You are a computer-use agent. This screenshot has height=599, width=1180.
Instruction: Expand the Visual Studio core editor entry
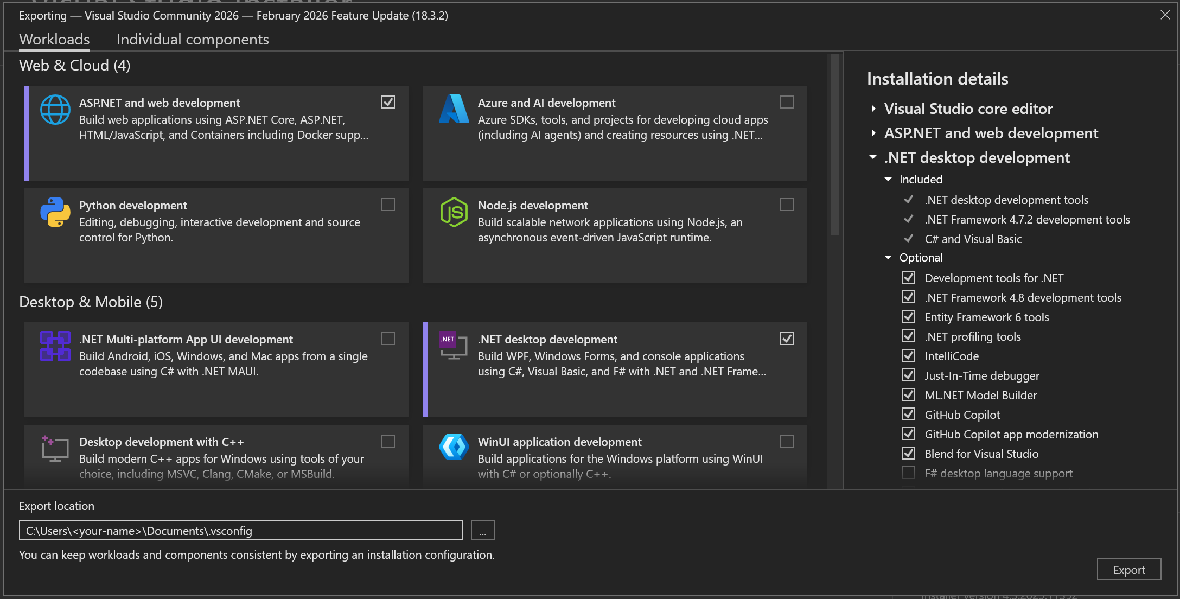coord(873,109)
